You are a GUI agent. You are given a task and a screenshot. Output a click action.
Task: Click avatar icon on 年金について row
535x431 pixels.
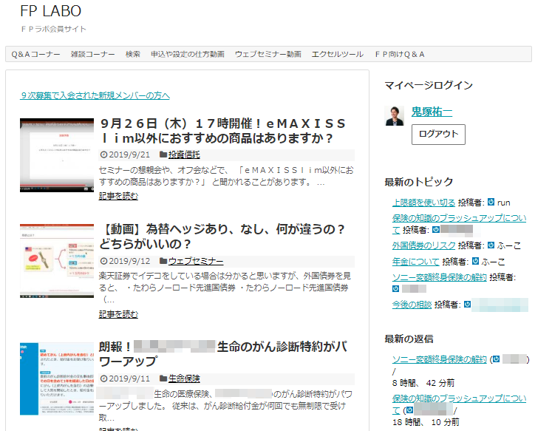point(475,262)
